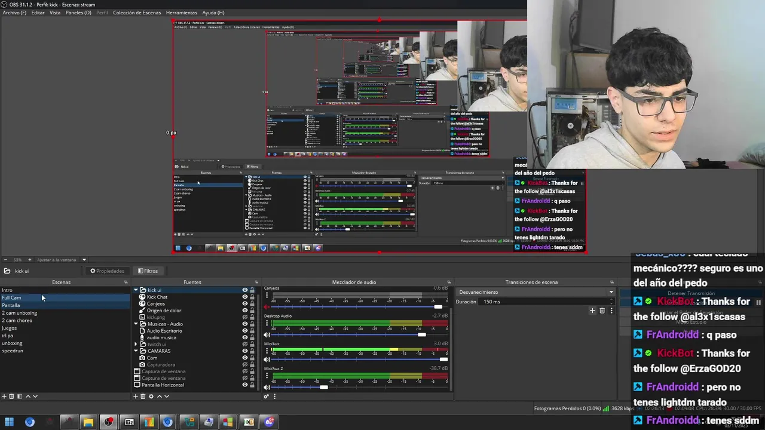This screenshot has height=430, width=765.
Task: Open OBS Studio taskbar icon
Action: tap(108, 422)
